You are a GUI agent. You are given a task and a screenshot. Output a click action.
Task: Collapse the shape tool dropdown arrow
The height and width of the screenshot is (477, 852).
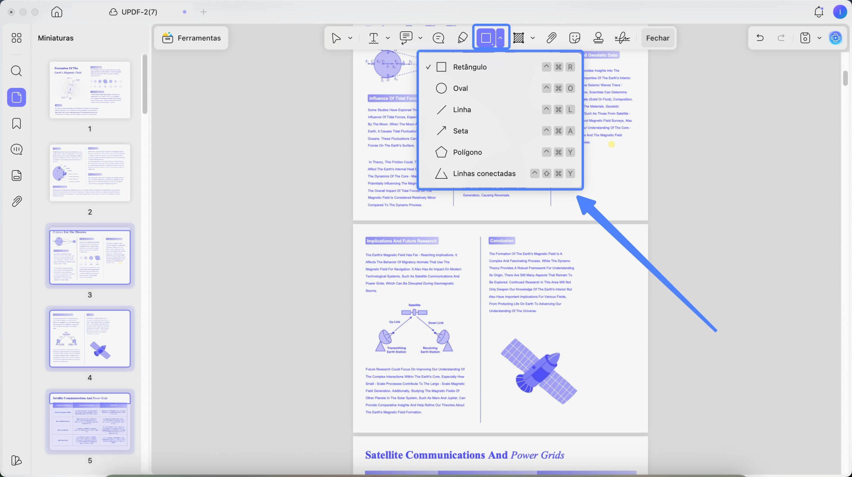tap(500, 38)
